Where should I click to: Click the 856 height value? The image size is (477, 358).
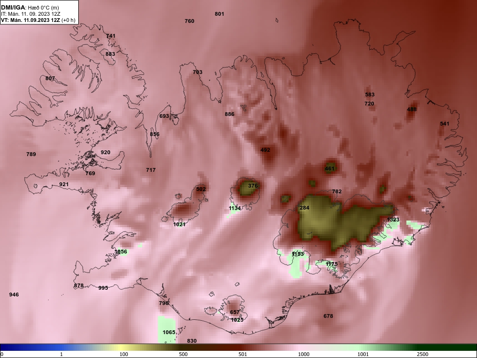coord(155,134)
